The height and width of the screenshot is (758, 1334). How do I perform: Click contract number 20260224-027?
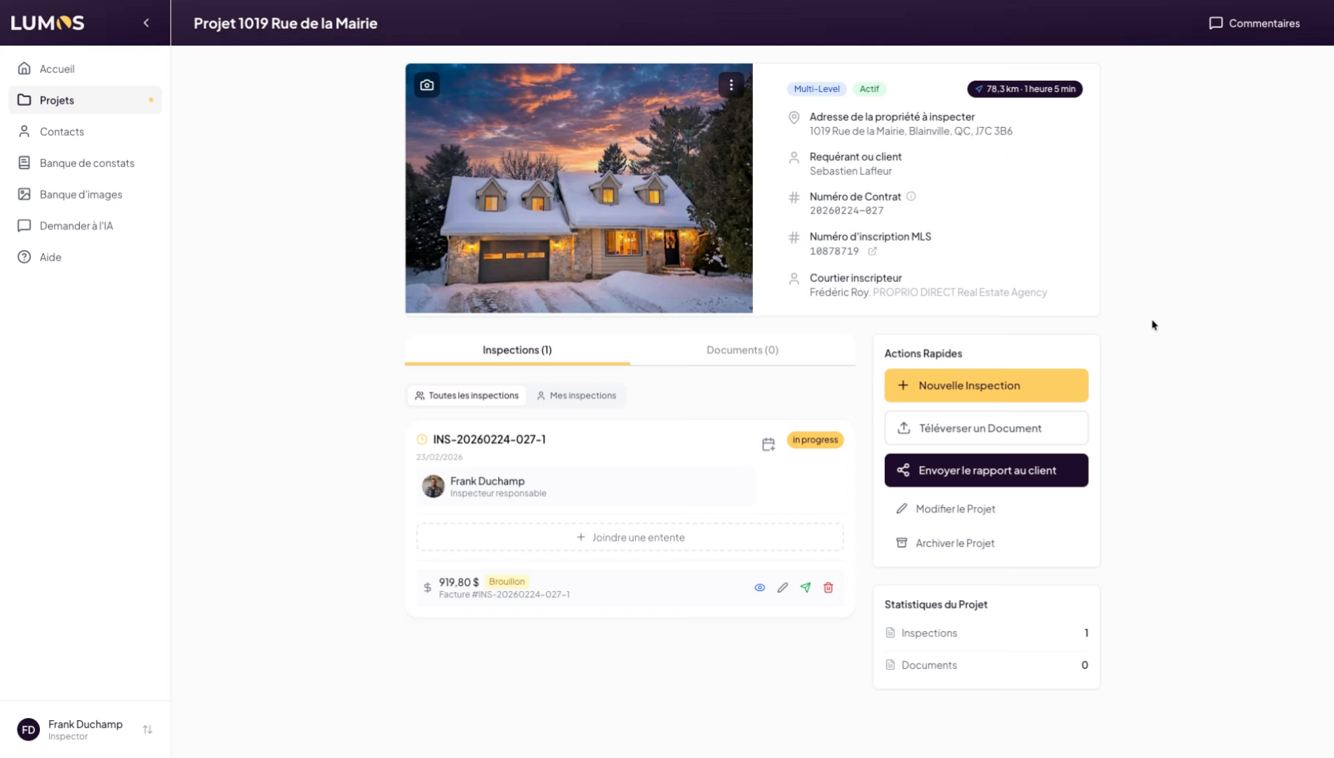pos(846,211)
